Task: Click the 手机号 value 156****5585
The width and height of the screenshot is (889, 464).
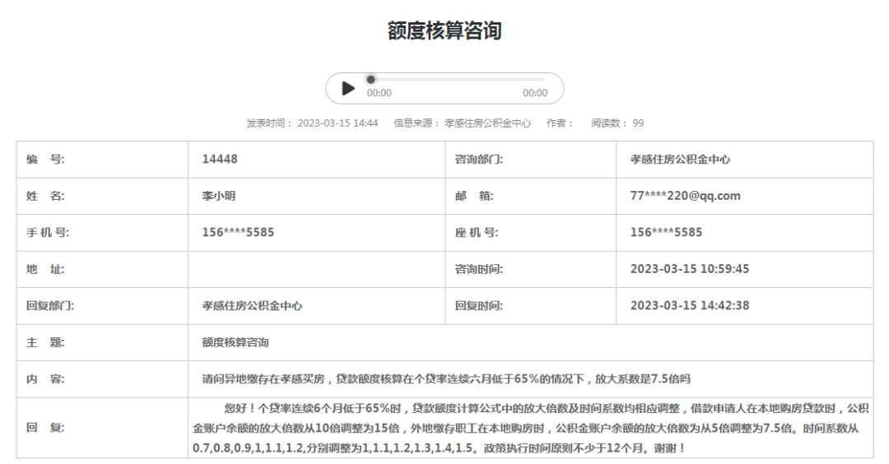Action: (238, 232)
